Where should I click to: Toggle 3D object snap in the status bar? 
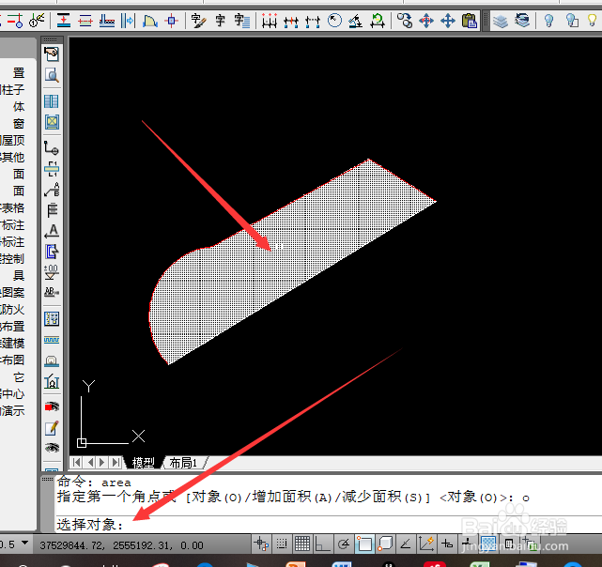(x=385, y=544)
